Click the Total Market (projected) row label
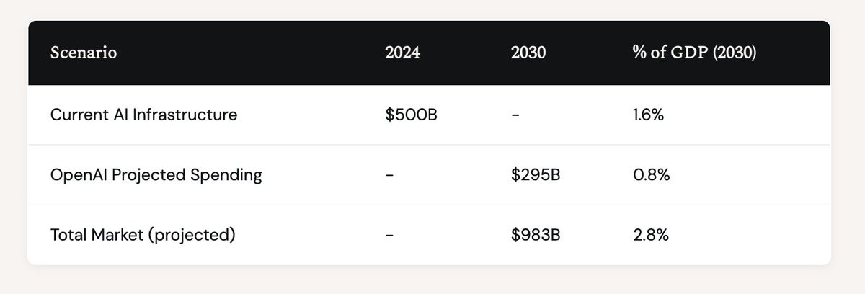 (142, 235)
